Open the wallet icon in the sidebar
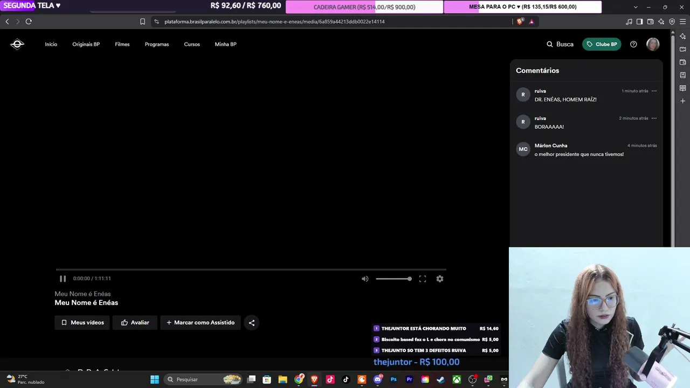 [x=682, y=62]
